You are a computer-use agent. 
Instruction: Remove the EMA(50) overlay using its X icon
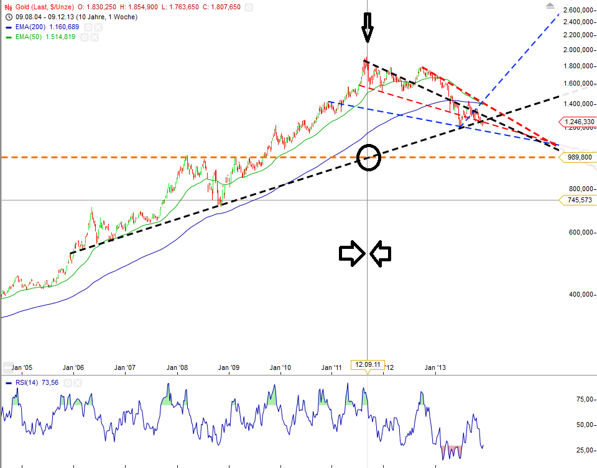(x=95, y=37)
